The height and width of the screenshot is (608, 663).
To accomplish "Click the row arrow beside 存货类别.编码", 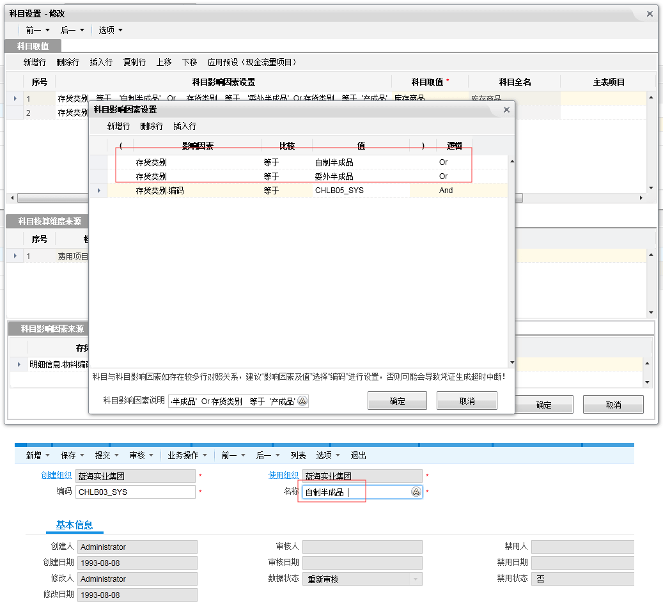I will coord(98,191).
